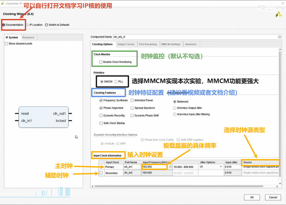This screenshot has width=286, height=205.
Task: Open the MMCM Settings tab
Action: 171,44
